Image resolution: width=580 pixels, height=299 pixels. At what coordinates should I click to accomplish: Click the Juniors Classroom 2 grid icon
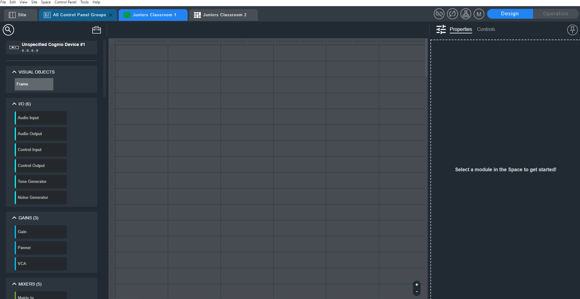197,15
